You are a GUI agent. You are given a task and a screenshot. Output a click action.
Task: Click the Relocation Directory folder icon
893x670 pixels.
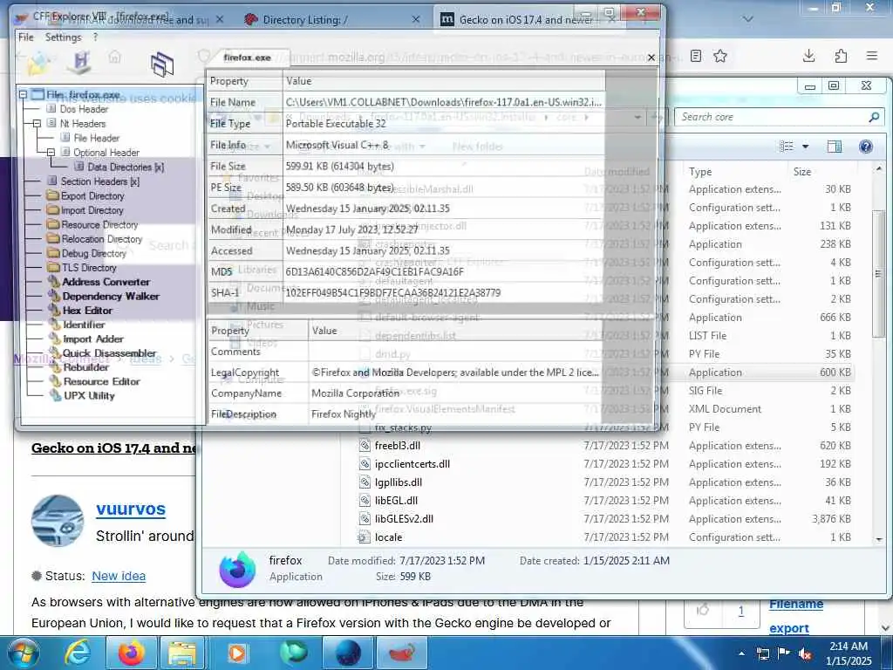[53, 239]
